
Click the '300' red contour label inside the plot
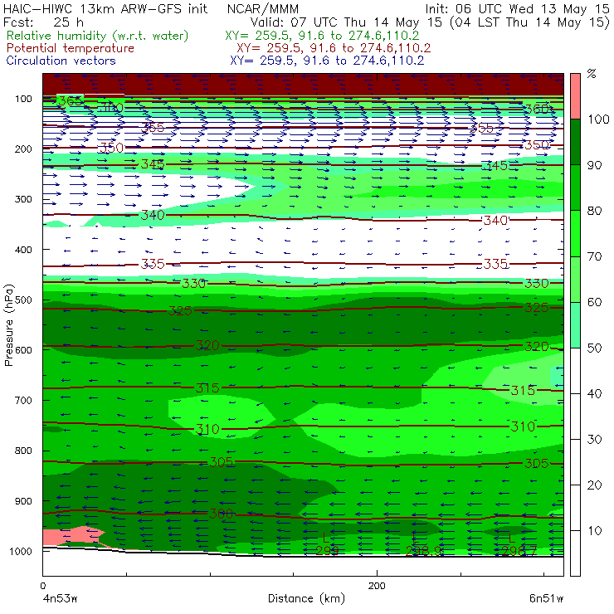click(x=222, y=514)
